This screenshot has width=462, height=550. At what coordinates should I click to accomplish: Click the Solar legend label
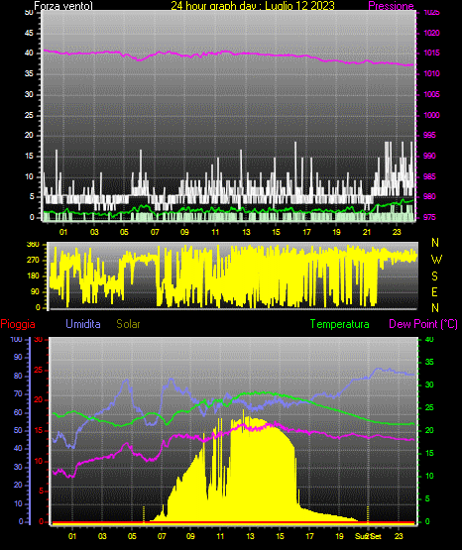click(x=128, y=324)
